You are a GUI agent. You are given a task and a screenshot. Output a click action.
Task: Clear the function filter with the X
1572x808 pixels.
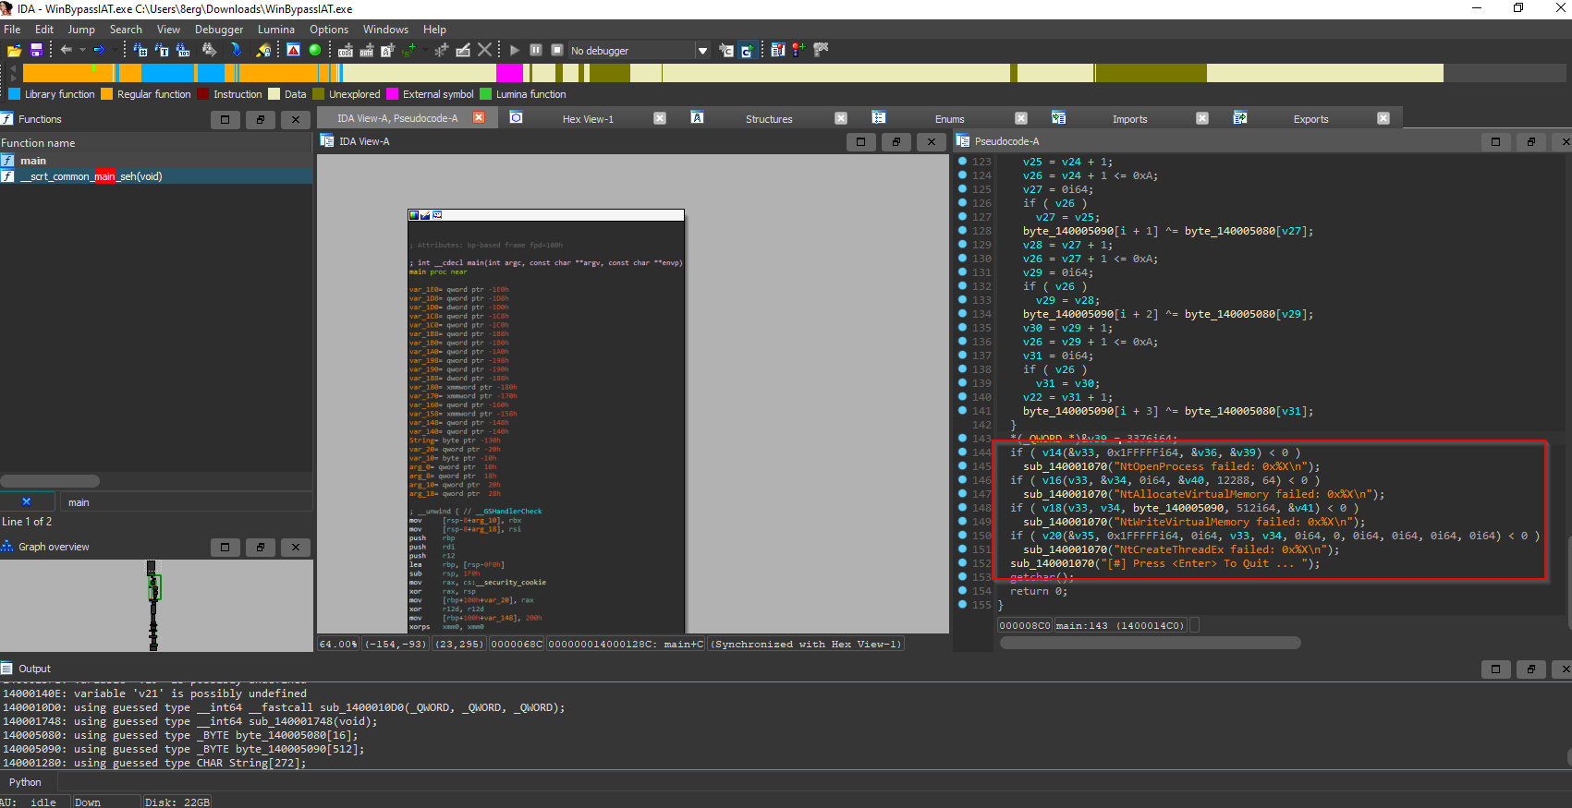(27, 501)
